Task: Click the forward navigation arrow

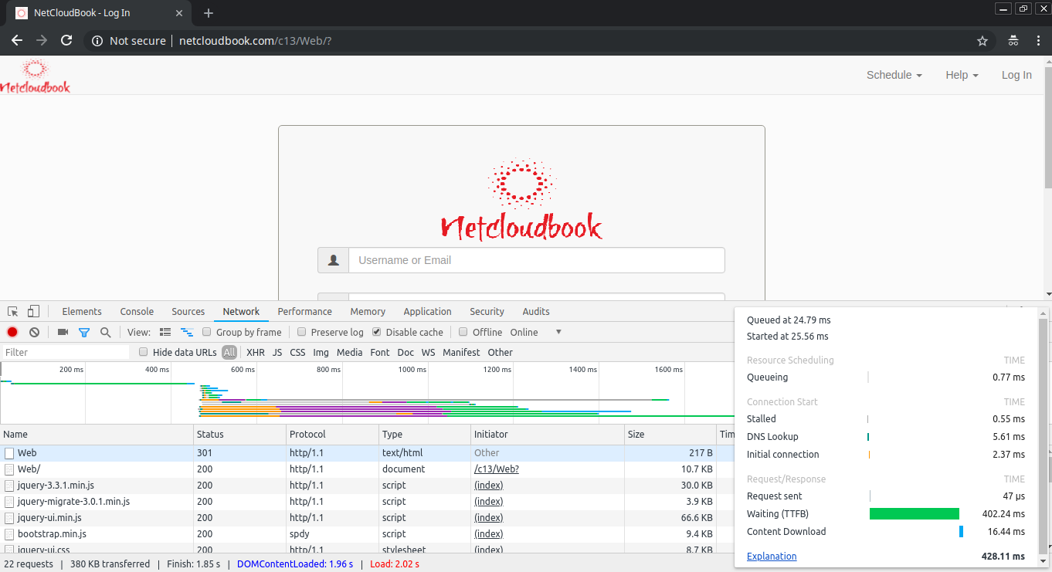Action: 42,41
